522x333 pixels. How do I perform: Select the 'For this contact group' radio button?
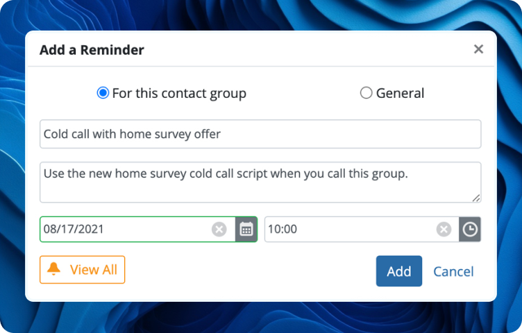[103, 93]
